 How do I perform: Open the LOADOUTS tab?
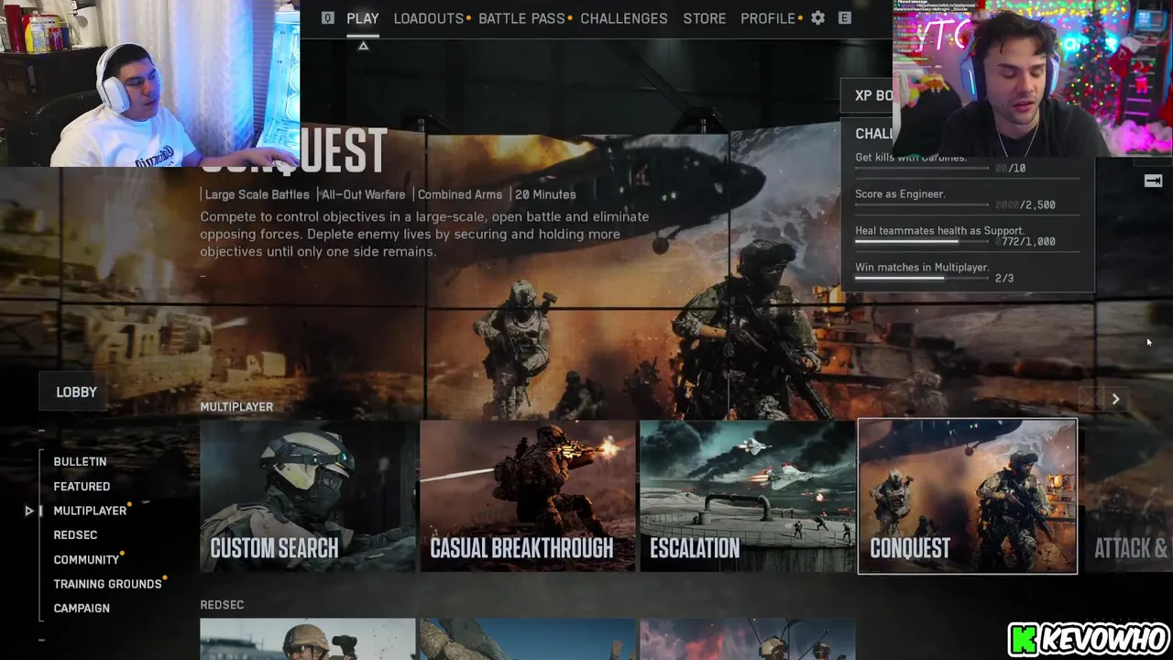pos(429,18)
